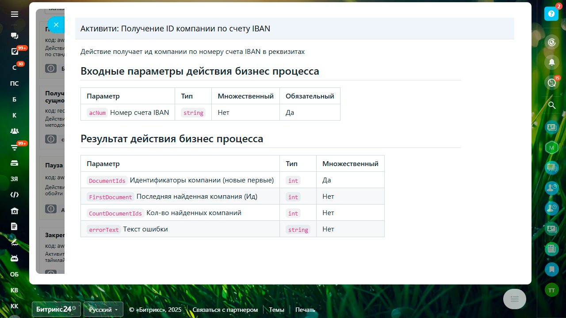Close the slider panel with X button
566x318 pixels.
click(56, 25)
